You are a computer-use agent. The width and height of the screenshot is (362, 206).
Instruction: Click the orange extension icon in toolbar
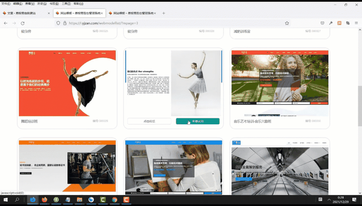click(339, 23)
